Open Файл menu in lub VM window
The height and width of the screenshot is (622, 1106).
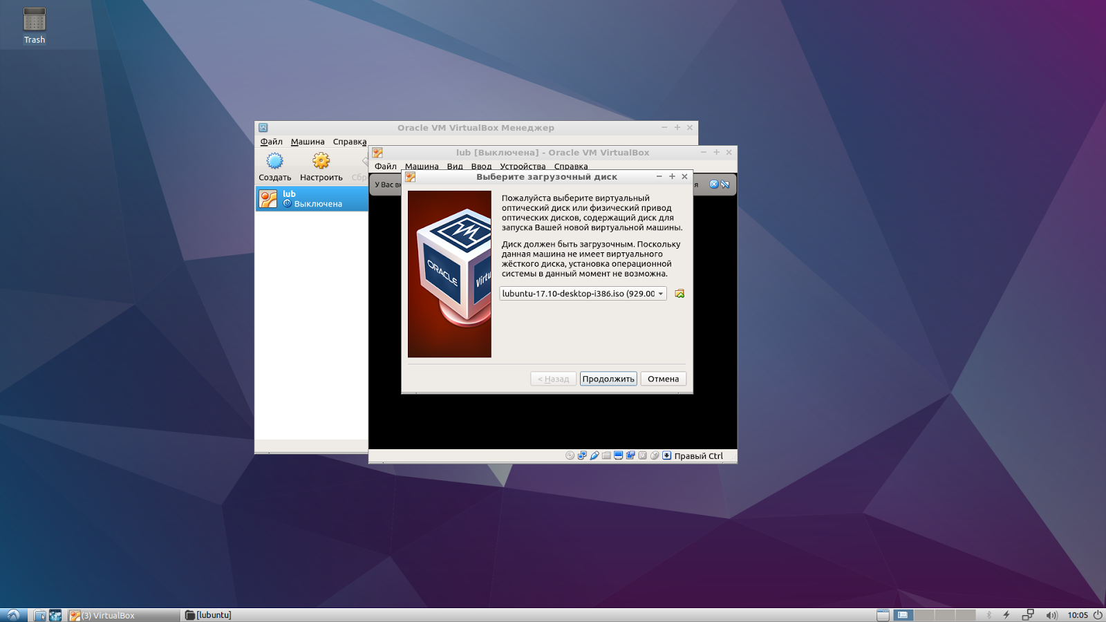click(386, 167)
